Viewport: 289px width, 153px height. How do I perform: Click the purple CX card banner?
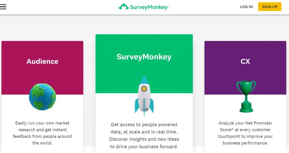click(x=245, y=68)
